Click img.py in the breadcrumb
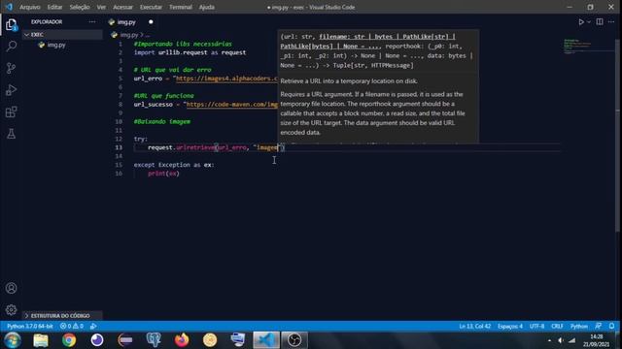 [129, 35]
